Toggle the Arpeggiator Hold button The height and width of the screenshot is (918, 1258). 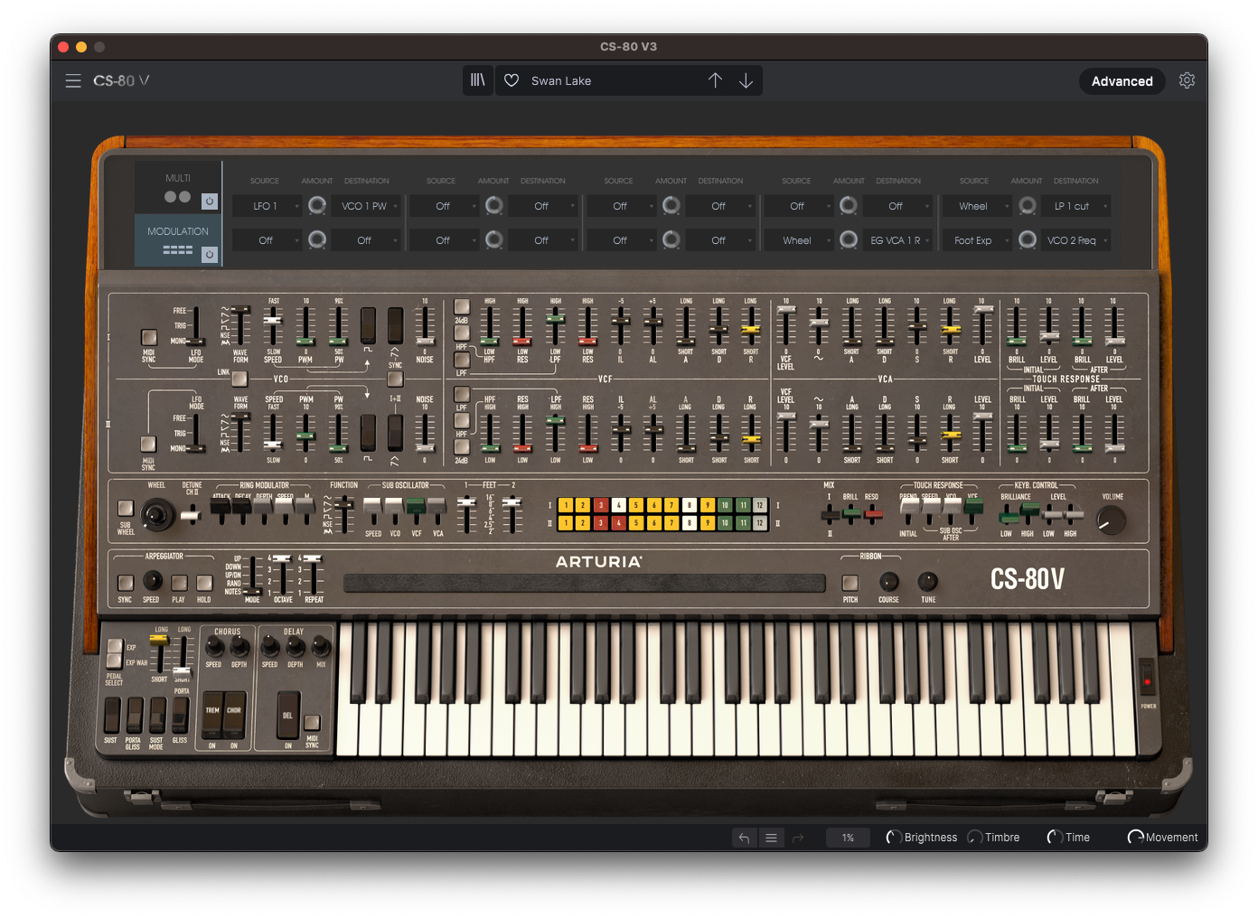coord(204,583)
